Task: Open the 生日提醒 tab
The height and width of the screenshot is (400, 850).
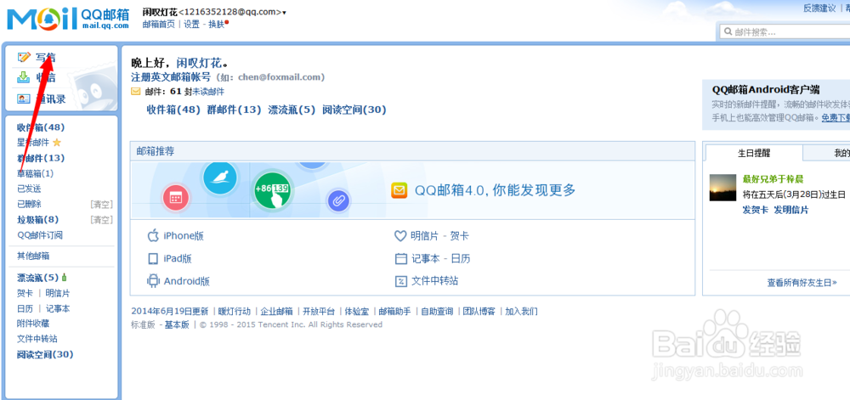Action: click(x=753, y=153)
